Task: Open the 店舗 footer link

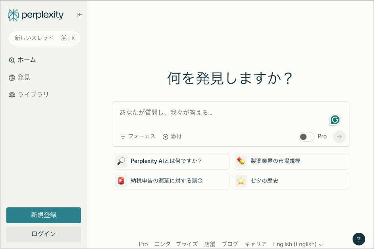Action: click(210, 244)
